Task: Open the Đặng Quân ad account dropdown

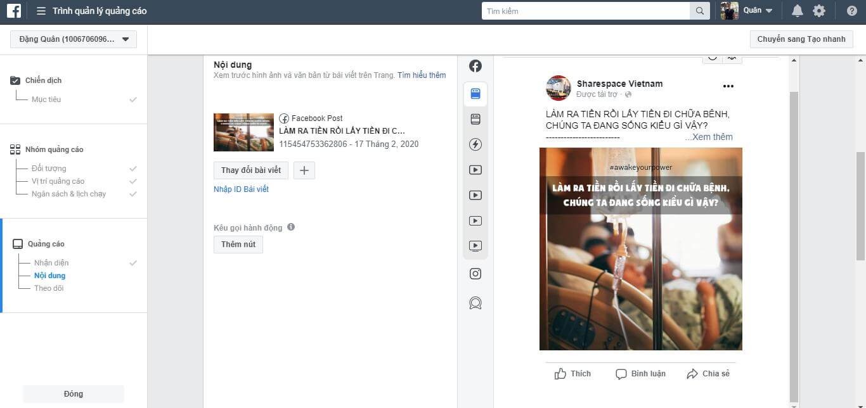Action: [74, 39]
